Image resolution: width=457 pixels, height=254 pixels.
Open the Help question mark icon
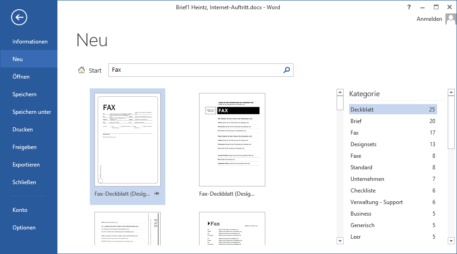pyautogui.click(x=409, y=7)
